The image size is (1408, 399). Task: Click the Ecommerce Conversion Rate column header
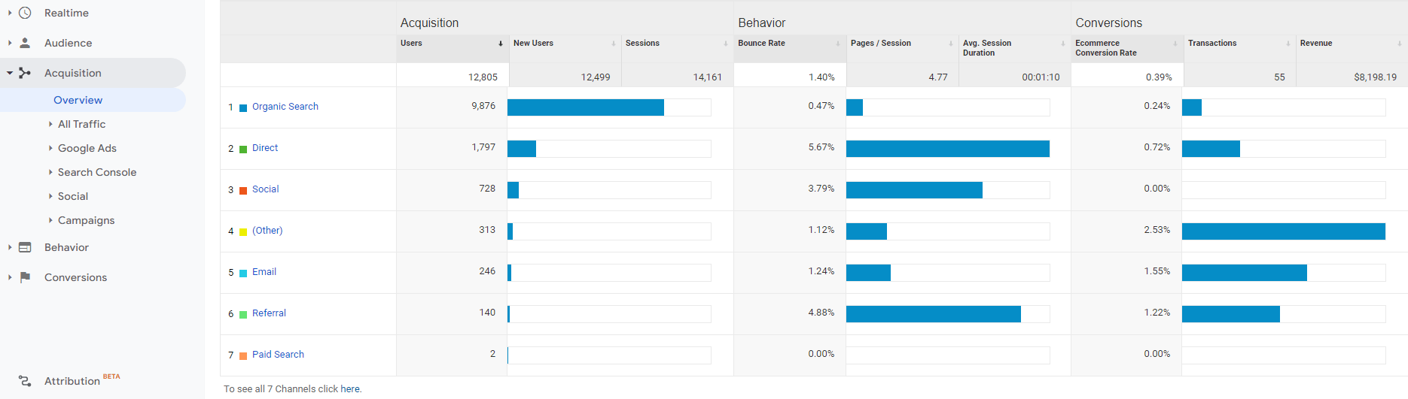pyautogui.click(x=1105, y=48)
